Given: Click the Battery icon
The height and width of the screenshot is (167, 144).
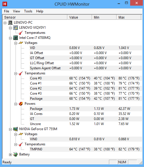Looking at the screenshot, I should 16,154.
